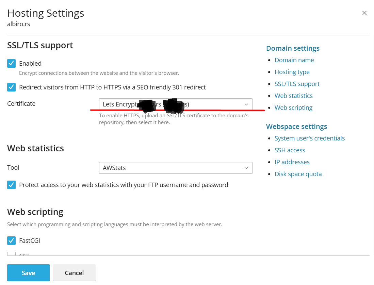The width and height of the screenshot is (374, 285).
Task: Uncheck the SSL/TLS Enabled checkbox
Action: coord(12,63)
